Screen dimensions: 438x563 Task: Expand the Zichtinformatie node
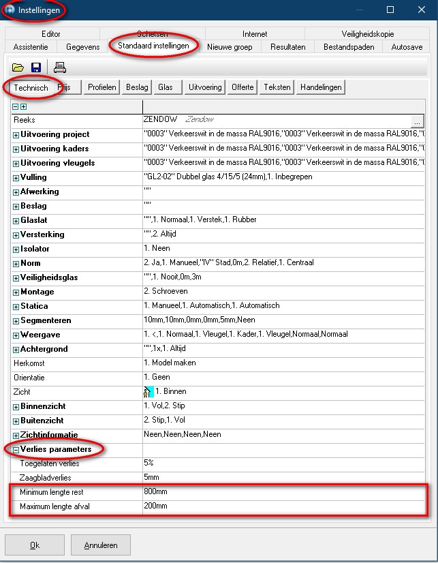pos(16,436)
